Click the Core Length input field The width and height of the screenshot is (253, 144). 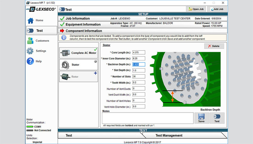139,53
